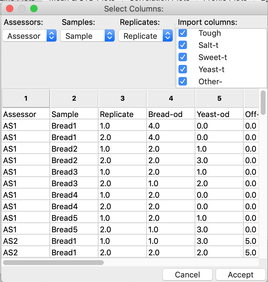
Task: Click the green zoom window button
Action: (34, 8)
